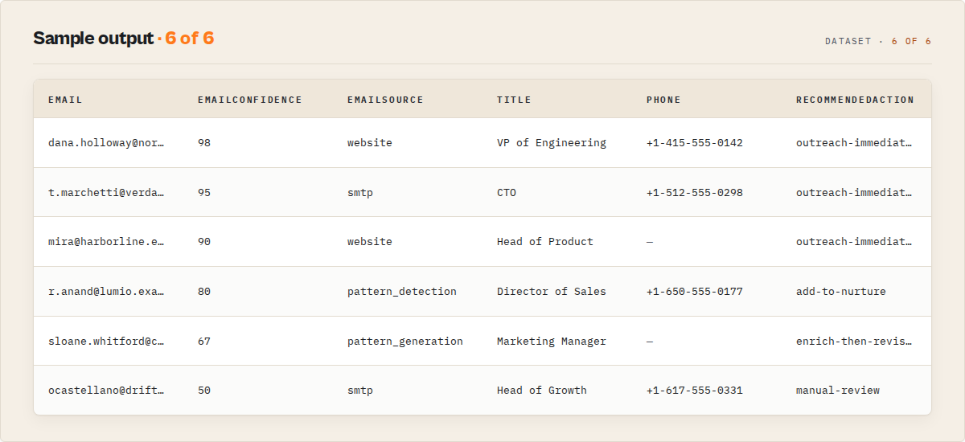This screenshot has height=442, width=965.
Task: Click phone number +1-617-555-0331
Action: 695,390
